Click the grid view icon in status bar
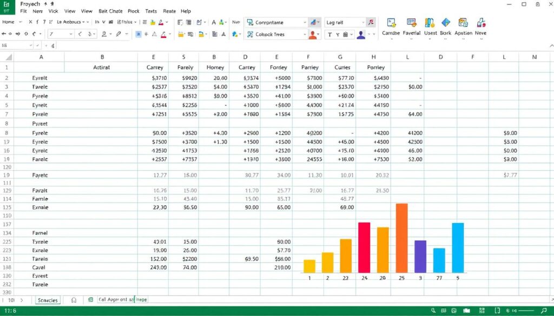554x316 pixels. tap(444, 311)
